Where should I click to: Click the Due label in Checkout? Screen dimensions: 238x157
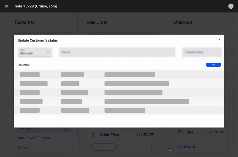[x=190, y=132]
